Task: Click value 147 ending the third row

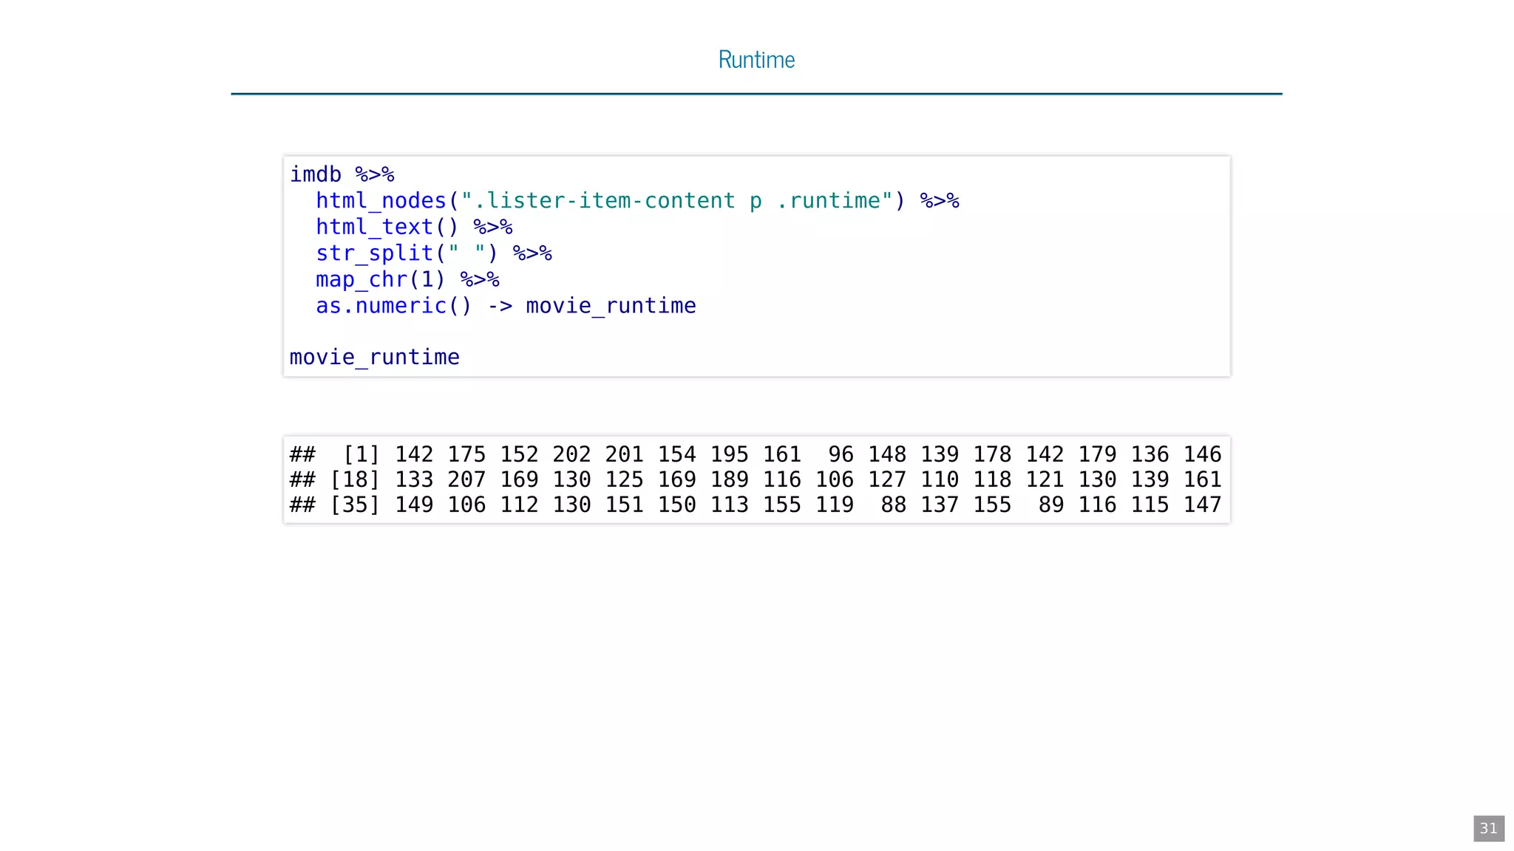Action: click(1202, 505)
